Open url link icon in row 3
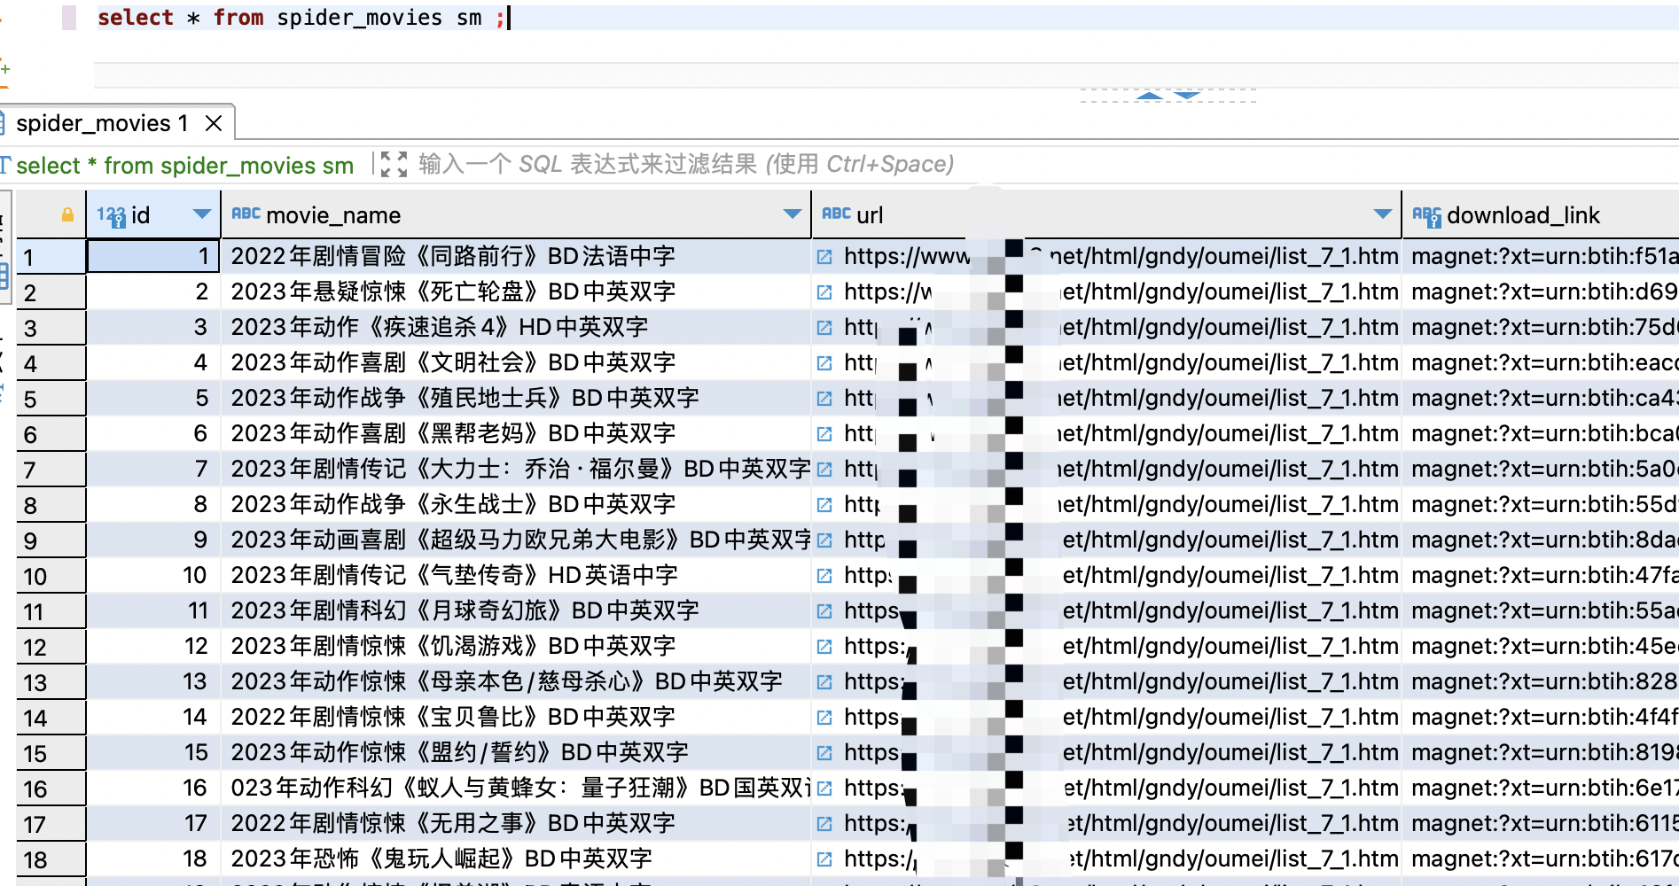Screen dimensions: 1679x886 pos(824,328)
